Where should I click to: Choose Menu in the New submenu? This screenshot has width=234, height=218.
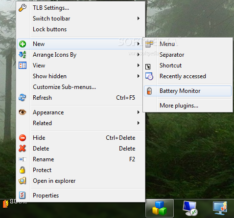(187, 44)
